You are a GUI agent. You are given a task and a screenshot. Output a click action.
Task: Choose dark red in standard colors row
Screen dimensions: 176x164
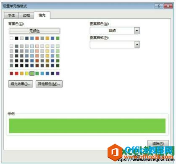(11, 73)
